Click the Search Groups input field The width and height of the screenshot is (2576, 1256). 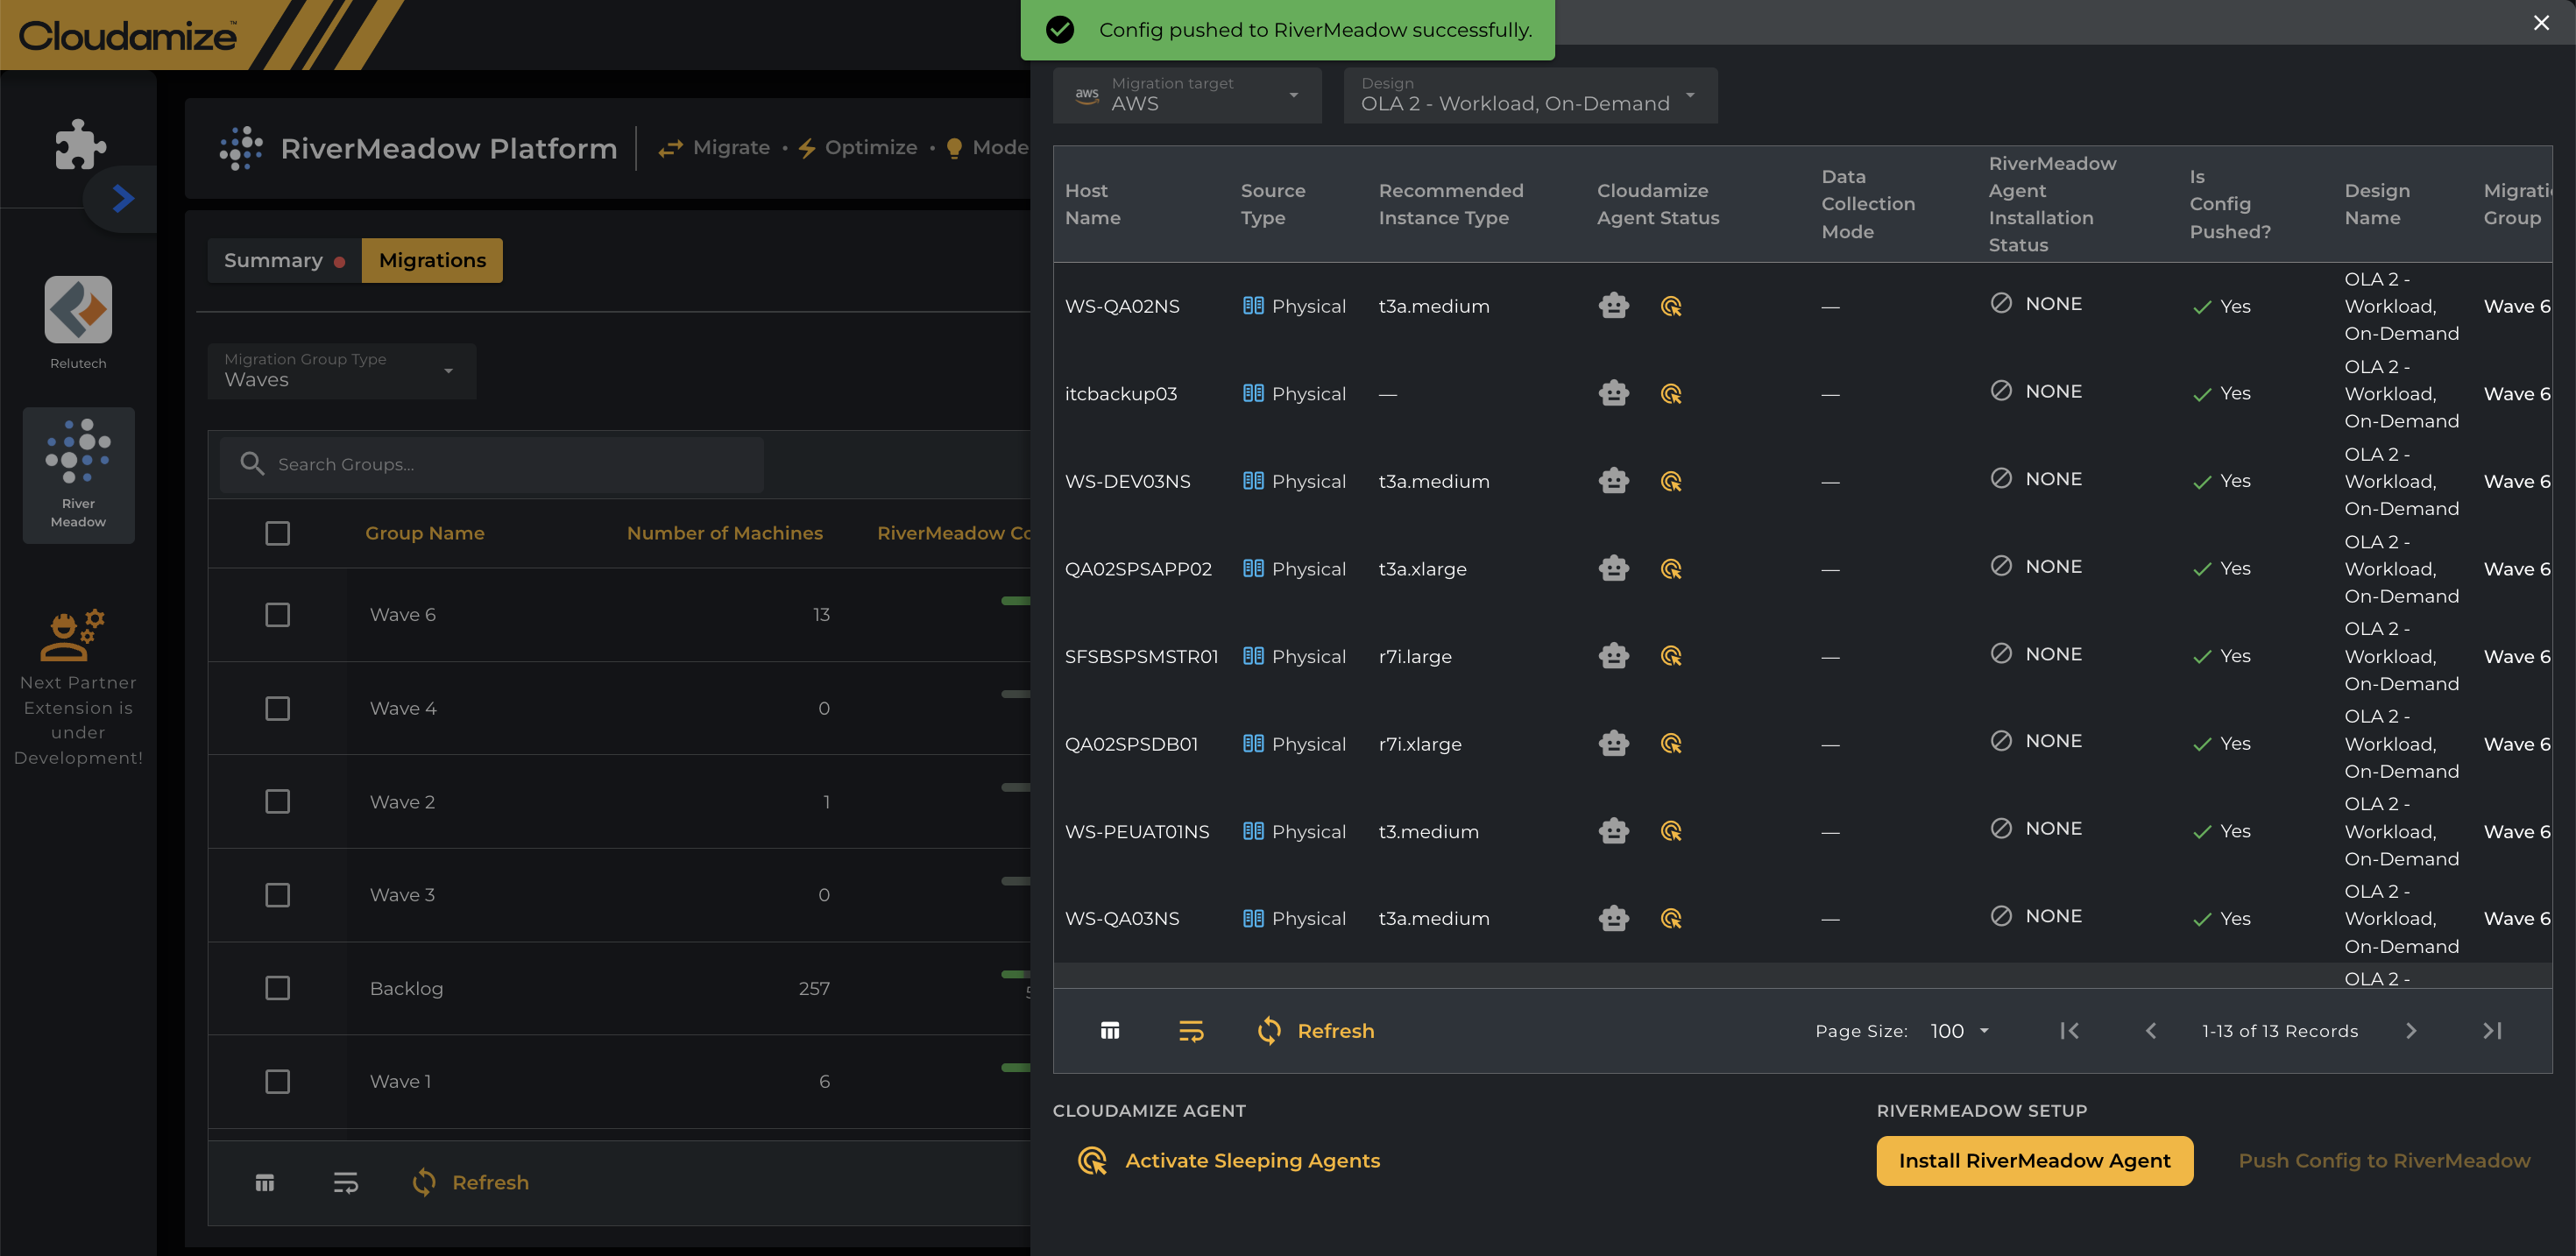point(492,464)
